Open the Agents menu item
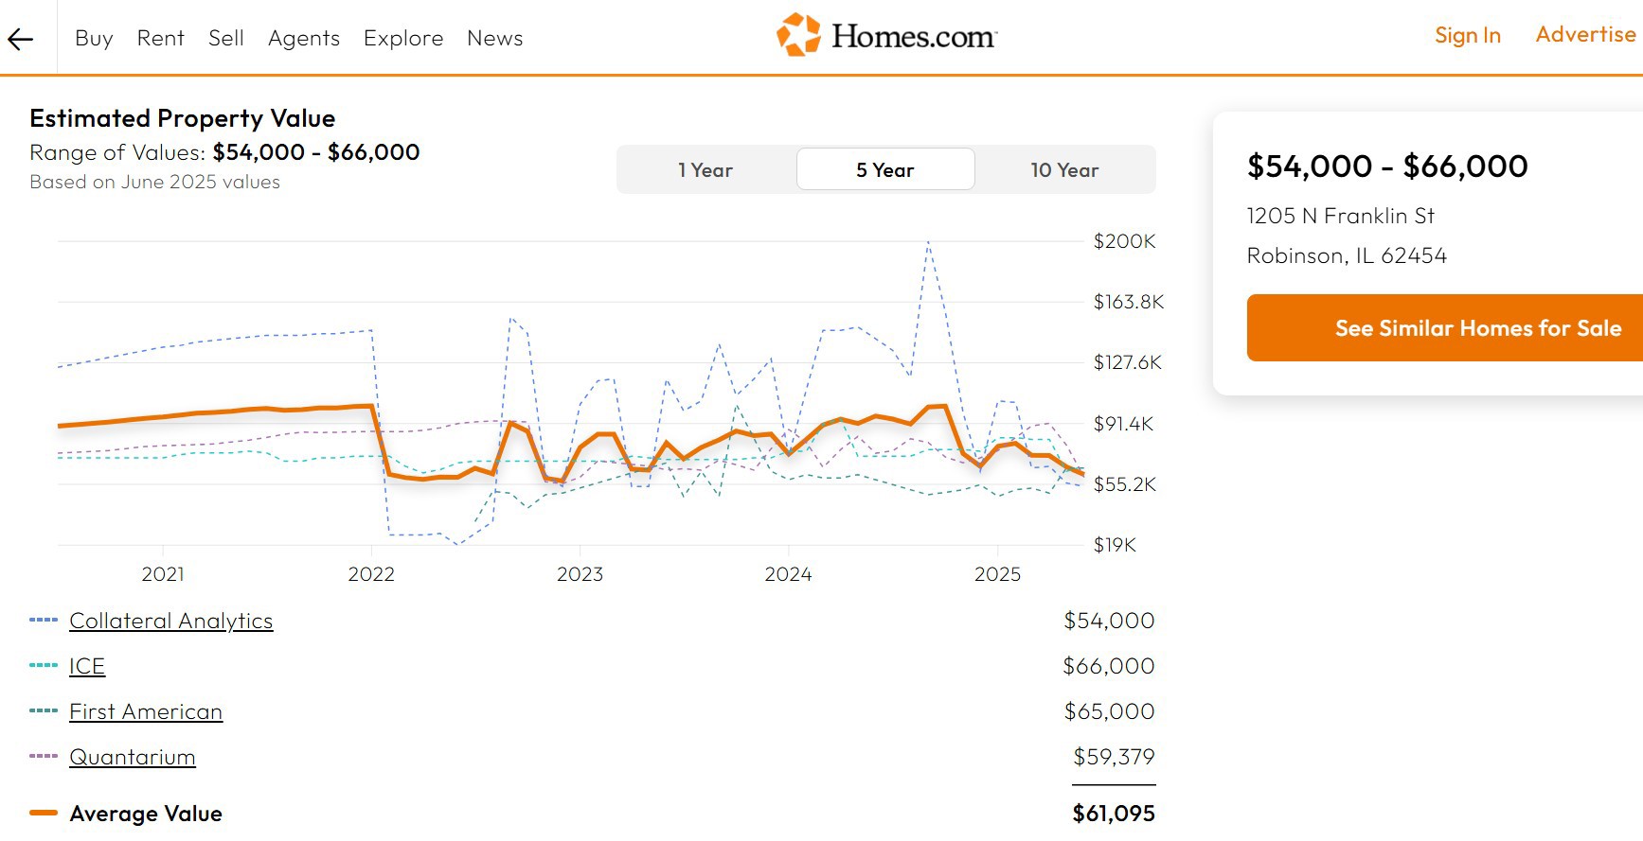 [303, 39]
